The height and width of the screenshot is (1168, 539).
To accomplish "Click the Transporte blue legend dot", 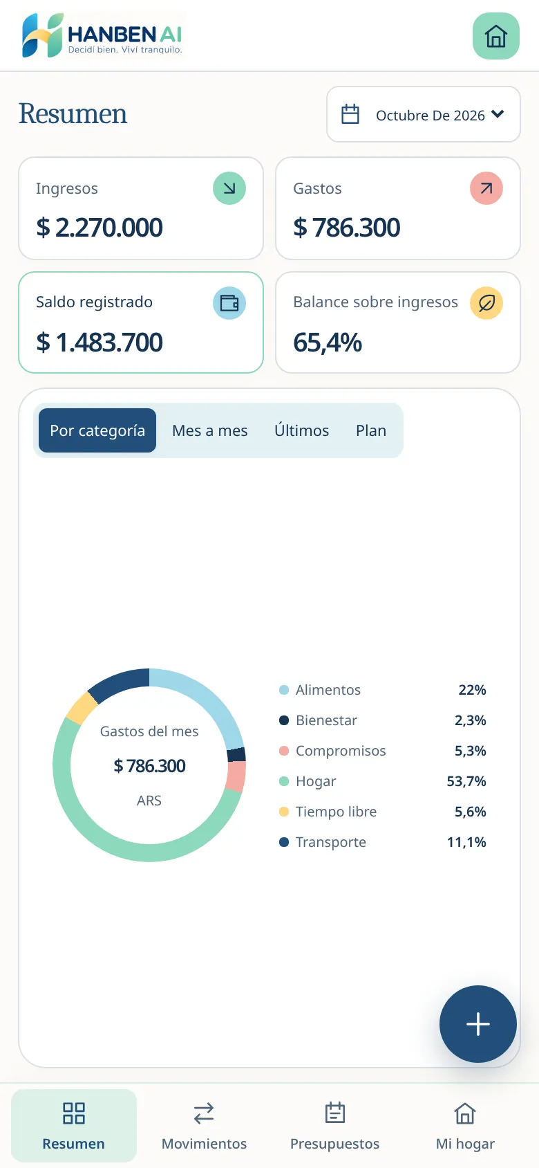I will (x=283, y=842).
